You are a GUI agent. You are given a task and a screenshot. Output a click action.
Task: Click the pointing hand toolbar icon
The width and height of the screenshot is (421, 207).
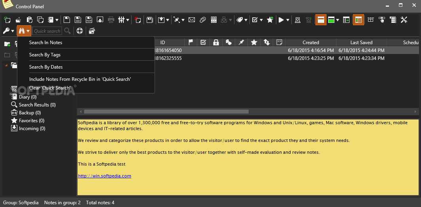(x=382, y=20)
